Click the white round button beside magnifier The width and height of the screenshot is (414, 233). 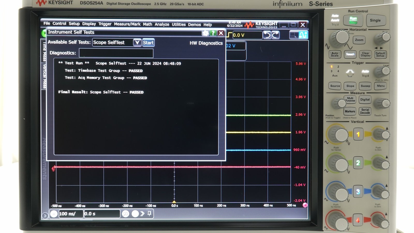pos(135,214)
